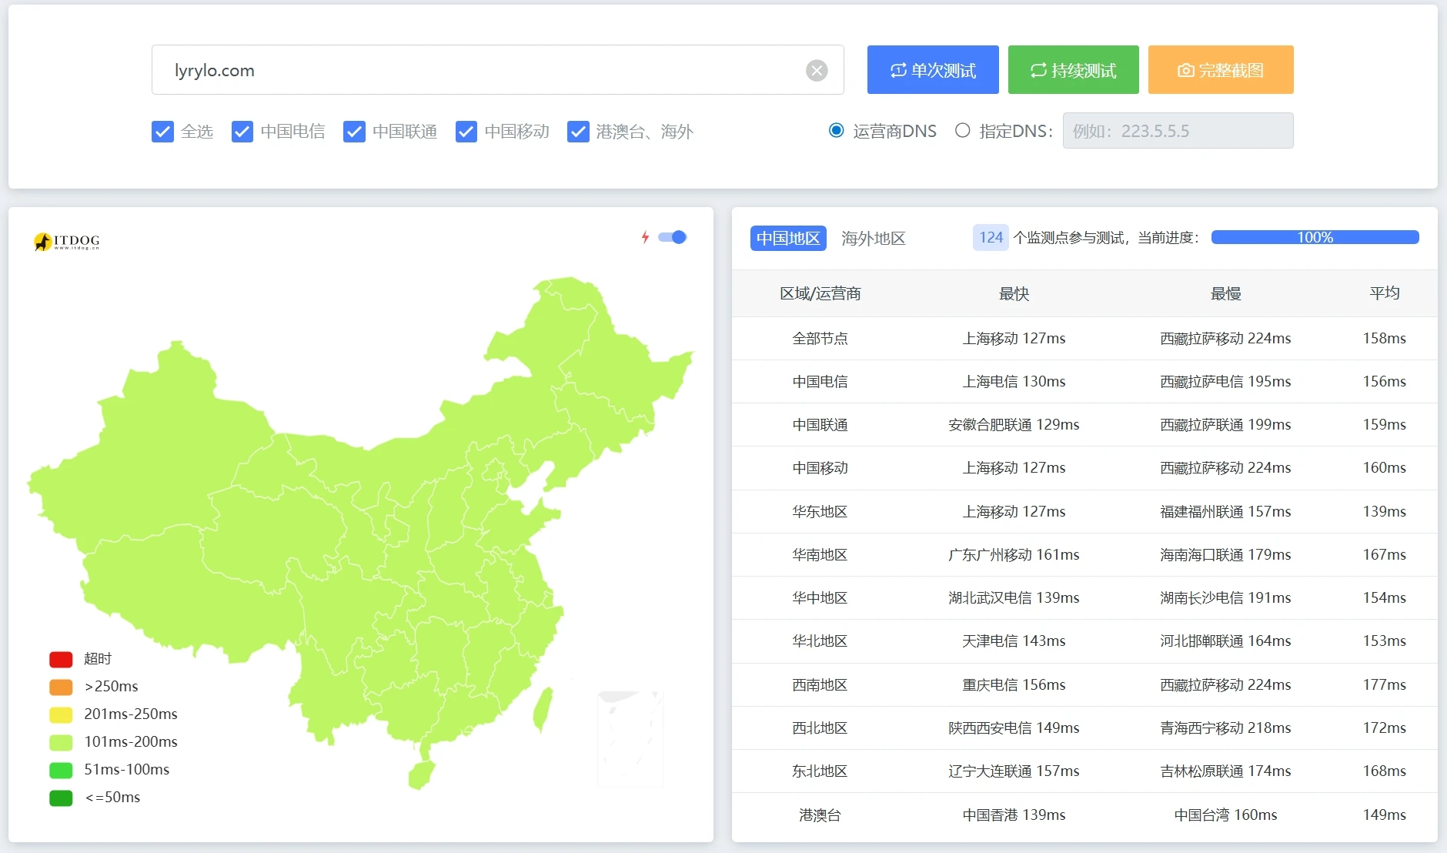Clear the domain input with the X icon

[x=817, y=71]
